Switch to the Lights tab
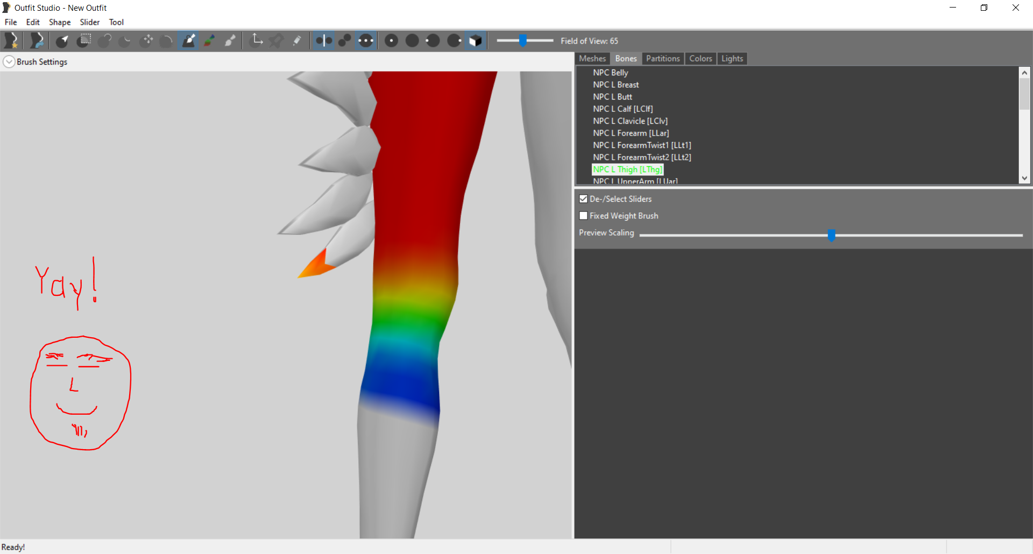 [x=732, y=59]
